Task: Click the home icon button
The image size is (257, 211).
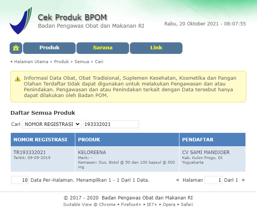Action: (16, 48)
